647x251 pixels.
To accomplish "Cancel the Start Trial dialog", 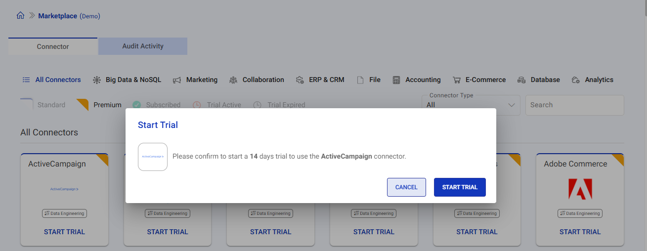I will click(406, 187).
